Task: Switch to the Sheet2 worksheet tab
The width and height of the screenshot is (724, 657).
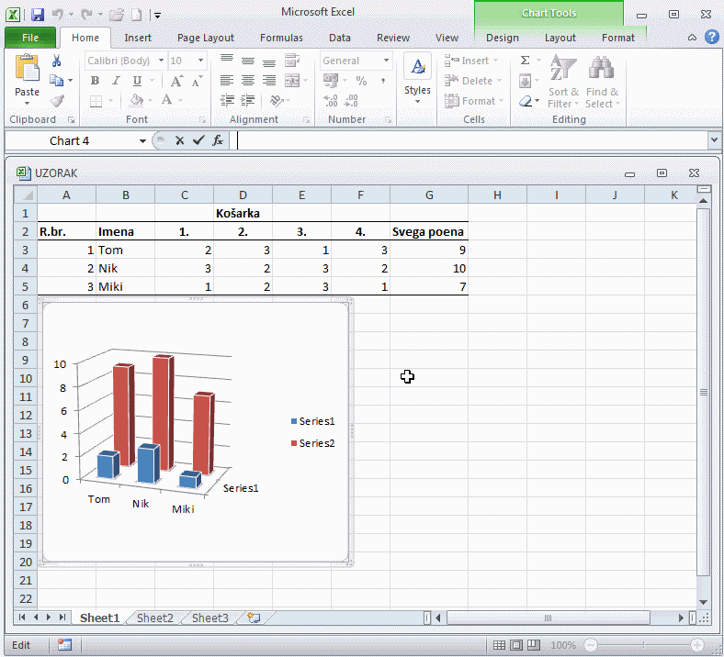Action: pyautogui.click(x=154, y=618)
